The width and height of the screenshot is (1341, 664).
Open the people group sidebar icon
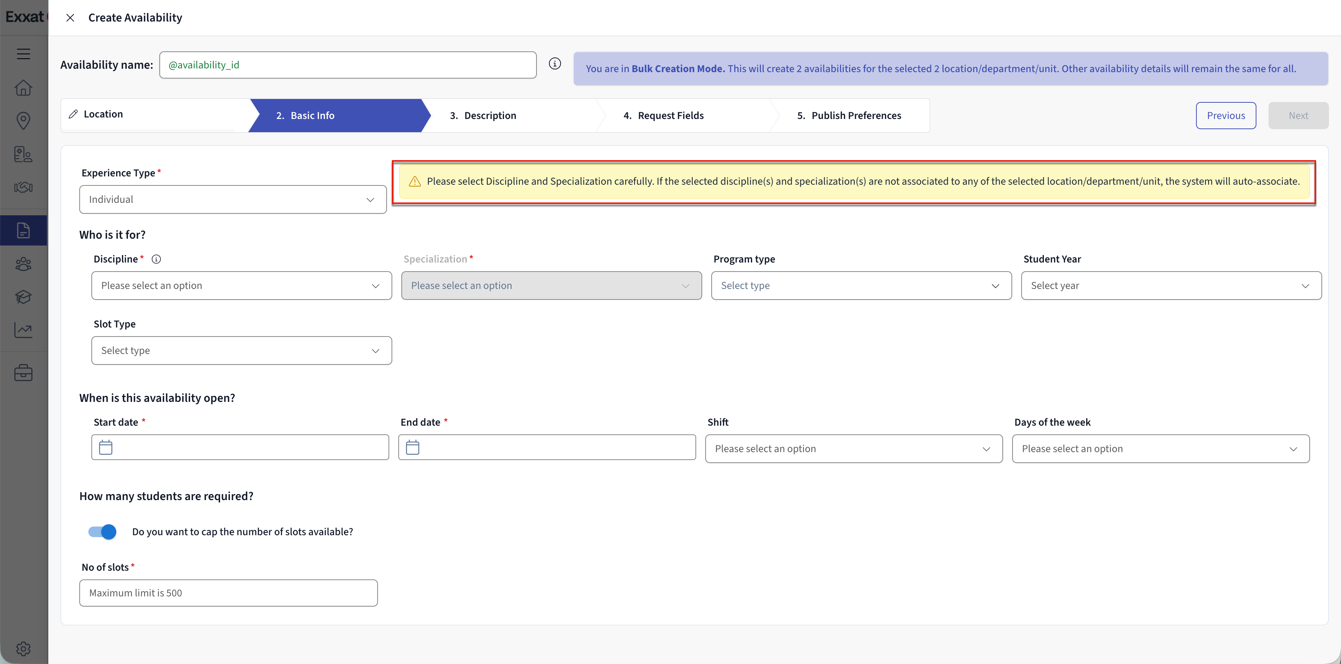click(23, 264)
